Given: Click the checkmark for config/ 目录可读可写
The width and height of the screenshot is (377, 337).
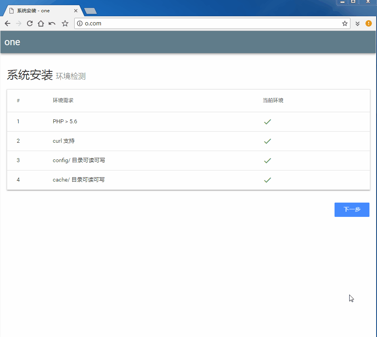Looking at the screenshot, I should (x=267, y=161).
